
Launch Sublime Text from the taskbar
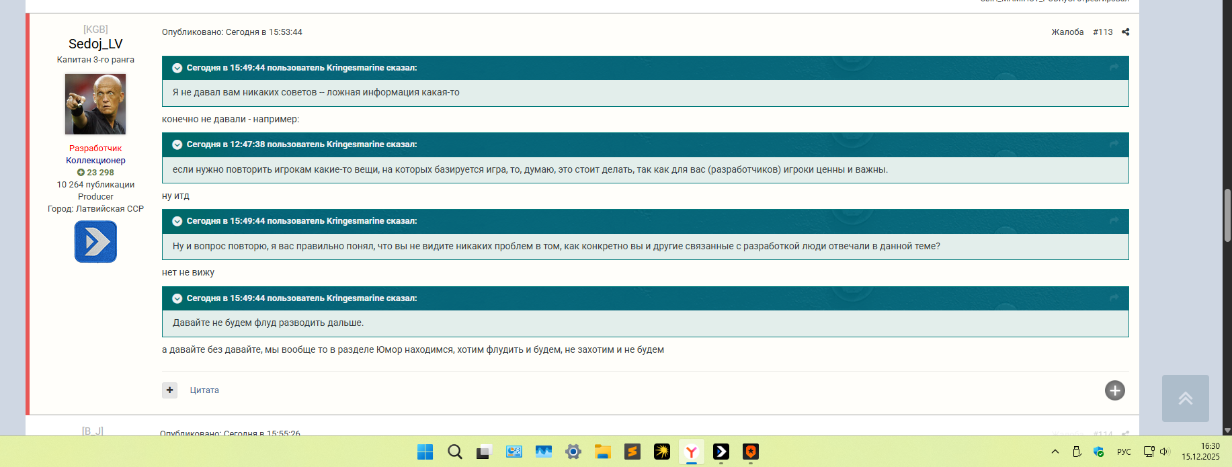click(632, 452)
